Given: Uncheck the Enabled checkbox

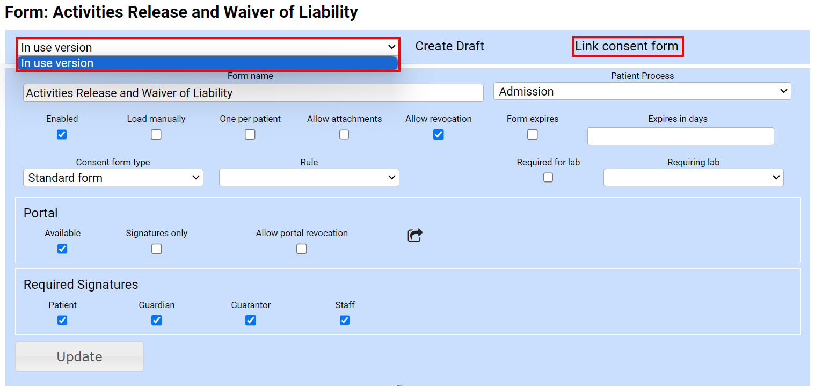Looking at the screenshot, I should pos(62,135).
